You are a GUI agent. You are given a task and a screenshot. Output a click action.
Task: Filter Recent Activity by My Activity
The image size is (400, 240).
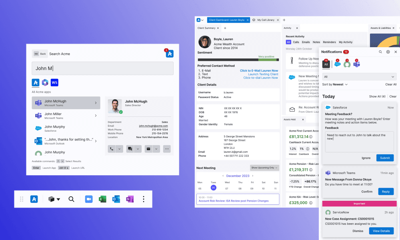[x=346, y=42]
